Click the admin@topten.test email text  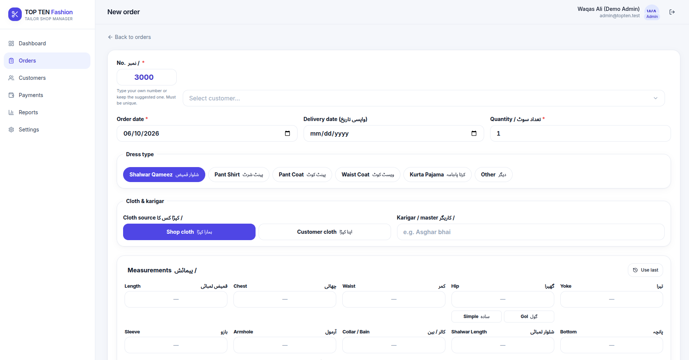click(620, 16)
